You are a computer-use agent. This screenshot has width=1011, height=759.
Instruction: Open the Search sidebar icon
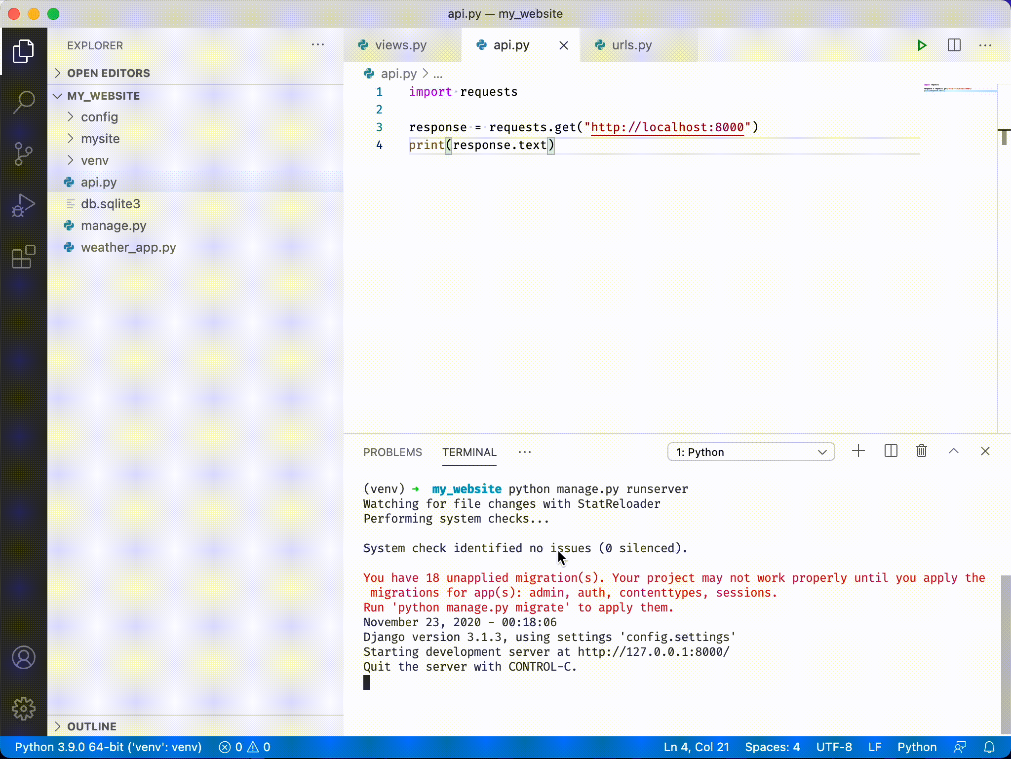coord(23,102)
